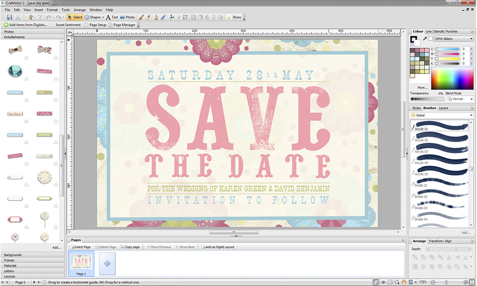Switch to the Layers tab
Image resolution: width=477 pixels, height=286 pixels.
click(443, 108)
